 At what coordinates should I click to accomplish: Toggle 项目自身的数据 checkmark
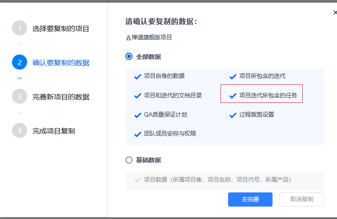pyautogui.click(x=138, y=76)
